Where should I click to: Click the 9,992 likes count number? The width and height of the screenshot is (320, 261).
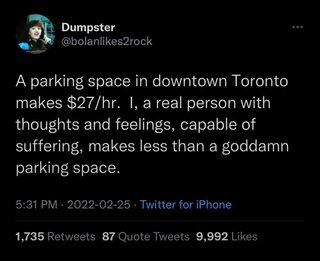click(x=211, y=236)
